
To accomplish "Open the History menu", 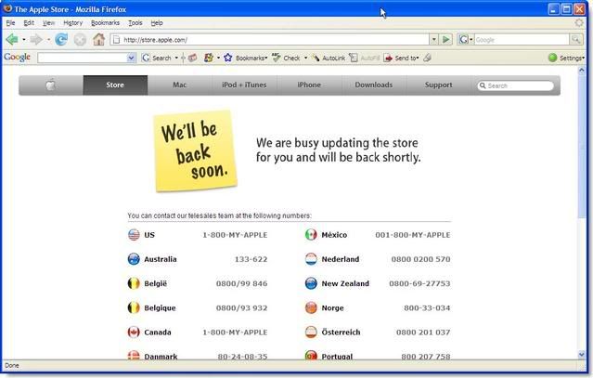I will pyautogui.click(x=72, y=23).
